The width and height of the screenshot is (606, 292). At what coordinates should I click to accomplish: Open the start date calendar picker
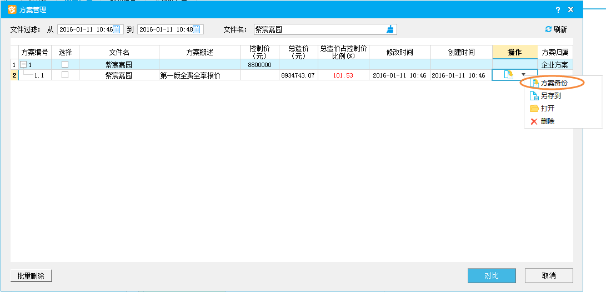pos(117,29)
